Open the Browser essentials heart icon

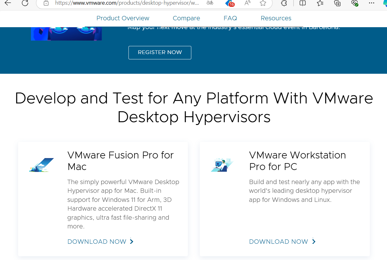[x=354, y=3]
